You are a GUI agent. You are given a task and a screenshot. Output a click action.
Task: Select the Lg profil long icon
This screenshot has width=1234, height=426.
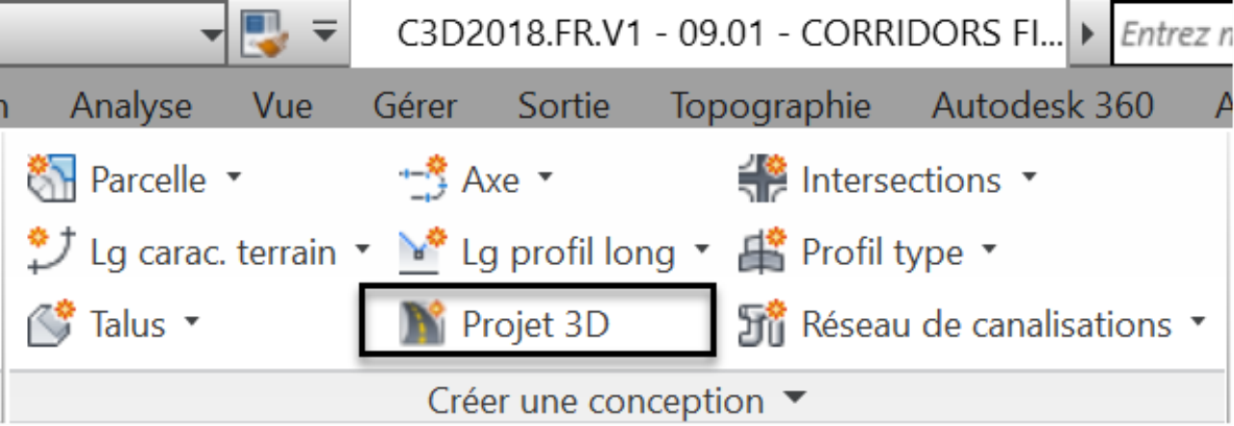[x=423, y=252]
